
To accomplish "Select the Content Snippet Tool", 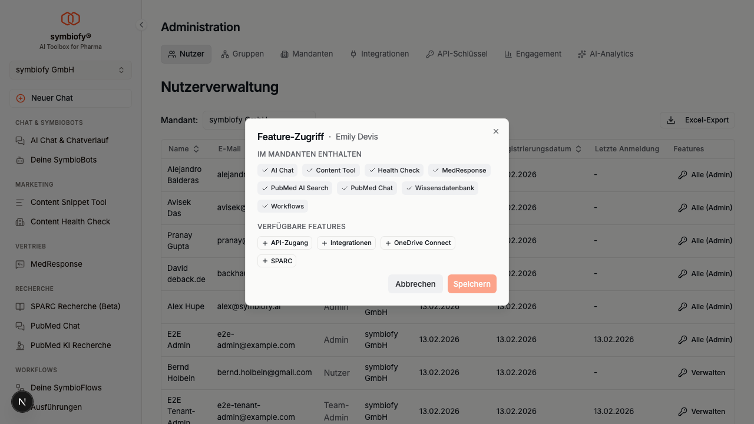I will point(68,202).
